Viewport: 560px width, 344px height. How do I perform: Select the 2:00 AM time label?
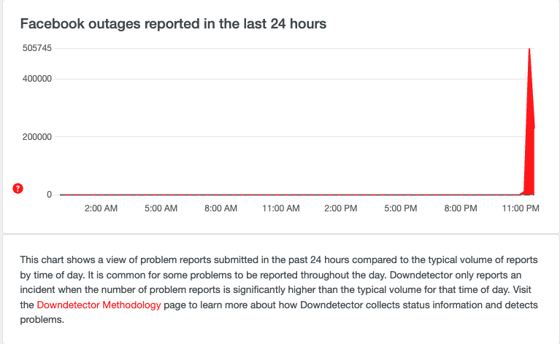click(101, 208)
